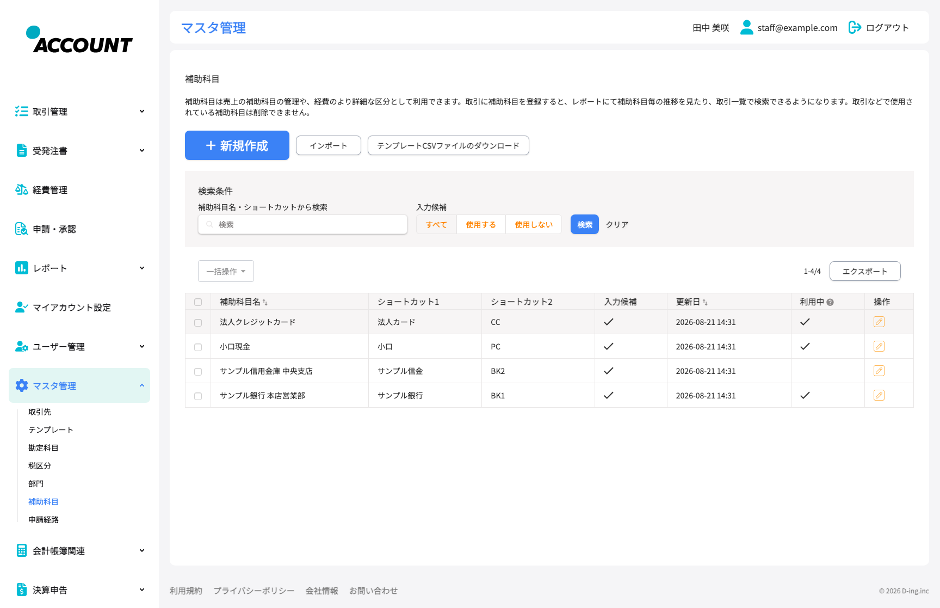Click the 新規作成 button

tap(237, 145)
